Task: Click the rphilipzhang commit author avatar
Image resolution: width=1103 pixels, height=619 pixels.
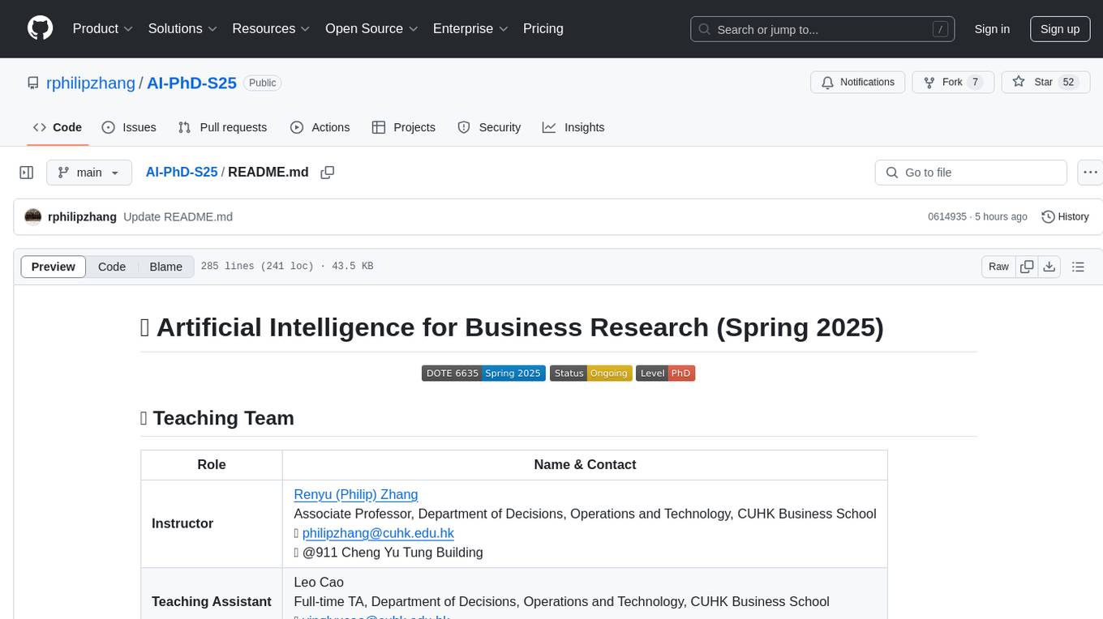Action: coord(33,216)
